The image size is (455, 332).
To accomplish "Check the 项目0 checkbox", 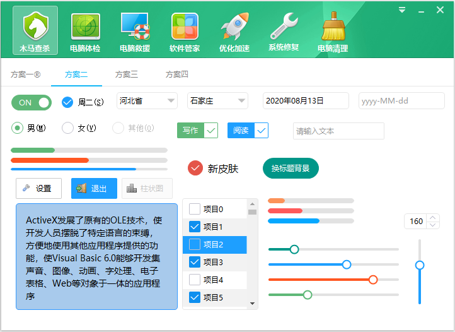I will pyautogui.click(x=195, y=209).
